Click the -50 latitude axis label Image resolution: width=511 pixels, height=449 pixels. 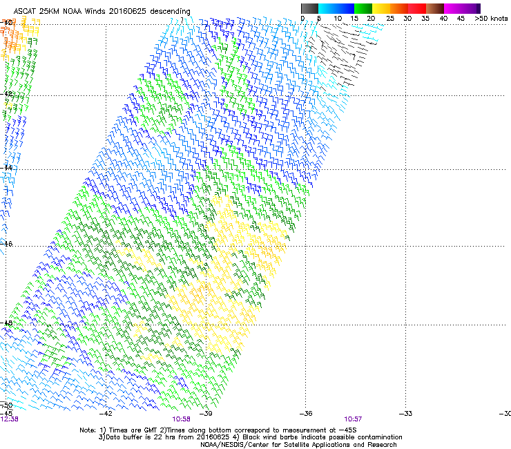point(6,405)
